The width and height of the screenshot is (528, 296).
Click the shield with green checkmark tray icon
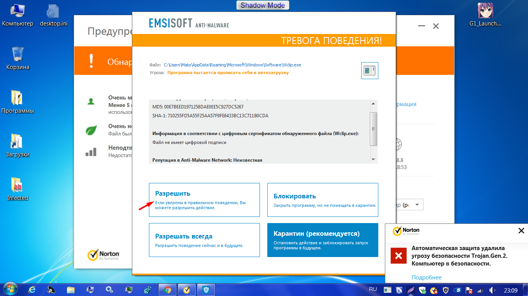[423, 289]
